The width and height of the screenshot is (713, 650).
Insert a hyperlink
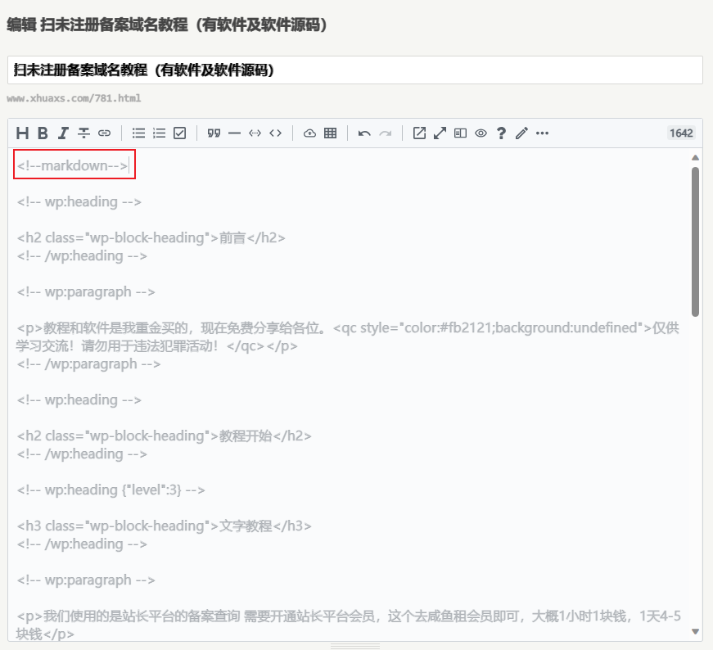coord(104,133)
